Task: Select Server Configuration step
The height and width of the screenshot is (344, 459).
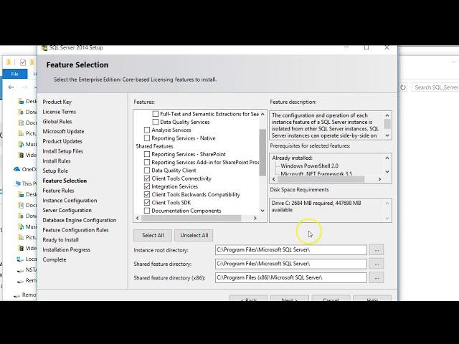Action: 67,210
